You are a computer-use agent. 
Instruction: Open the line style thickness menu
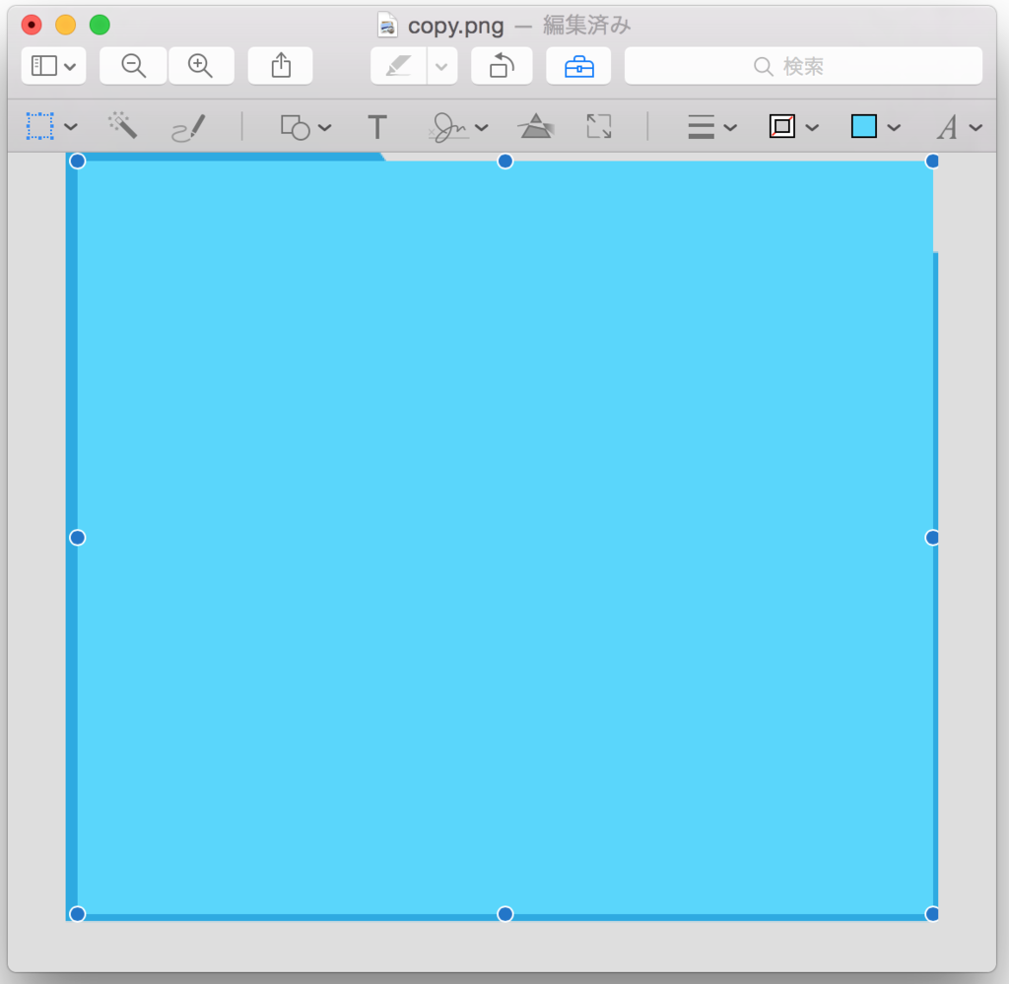click(x=701, y=127)
